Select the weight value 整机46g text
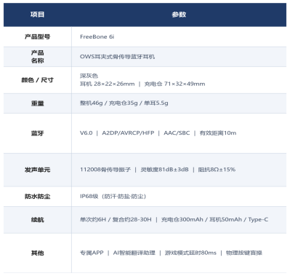The image size is (290, 276). click(x=92, y=103)
